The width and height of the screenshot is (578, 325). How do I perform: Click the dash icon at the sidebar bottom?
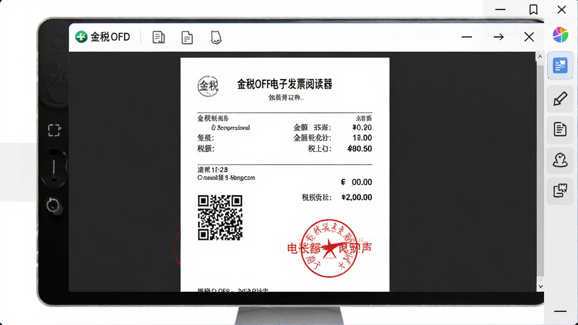click(x=560, y=311)
